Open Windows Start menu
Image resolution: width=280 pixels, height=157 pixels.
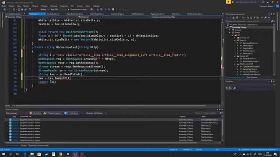click(3, 154)
